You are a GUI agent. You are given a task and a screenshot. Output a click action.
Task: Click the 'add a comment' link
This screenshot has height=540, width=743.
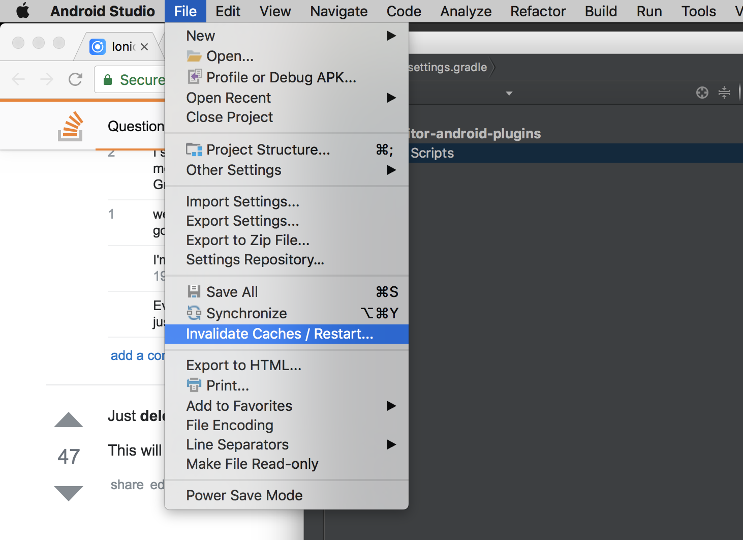137,355
